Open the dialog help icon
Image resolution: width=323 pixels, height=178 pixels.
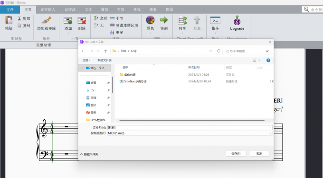tap(268, 60)
